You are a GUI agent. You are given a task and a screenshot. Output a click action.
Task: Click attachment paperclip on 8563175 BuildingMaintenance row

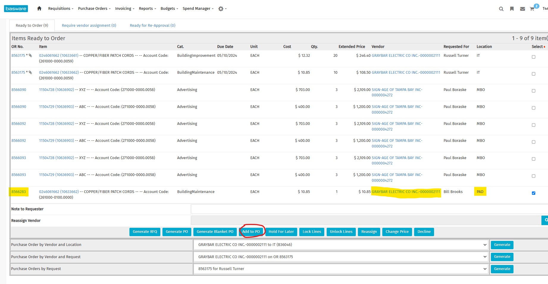tap(30, 73)
